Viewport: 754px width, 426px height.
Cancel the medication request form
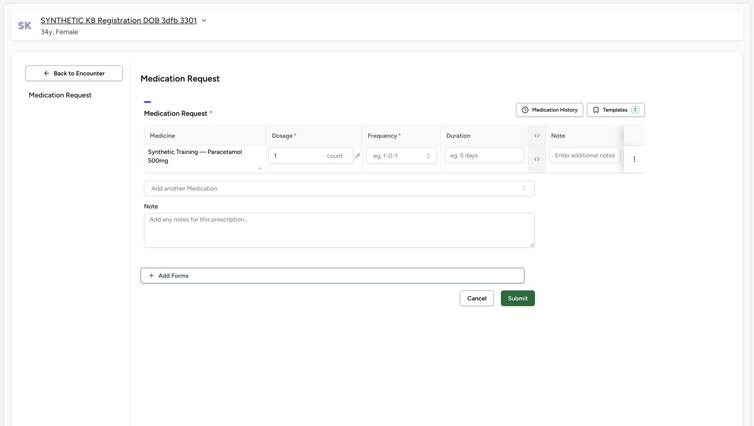[477, 298]
